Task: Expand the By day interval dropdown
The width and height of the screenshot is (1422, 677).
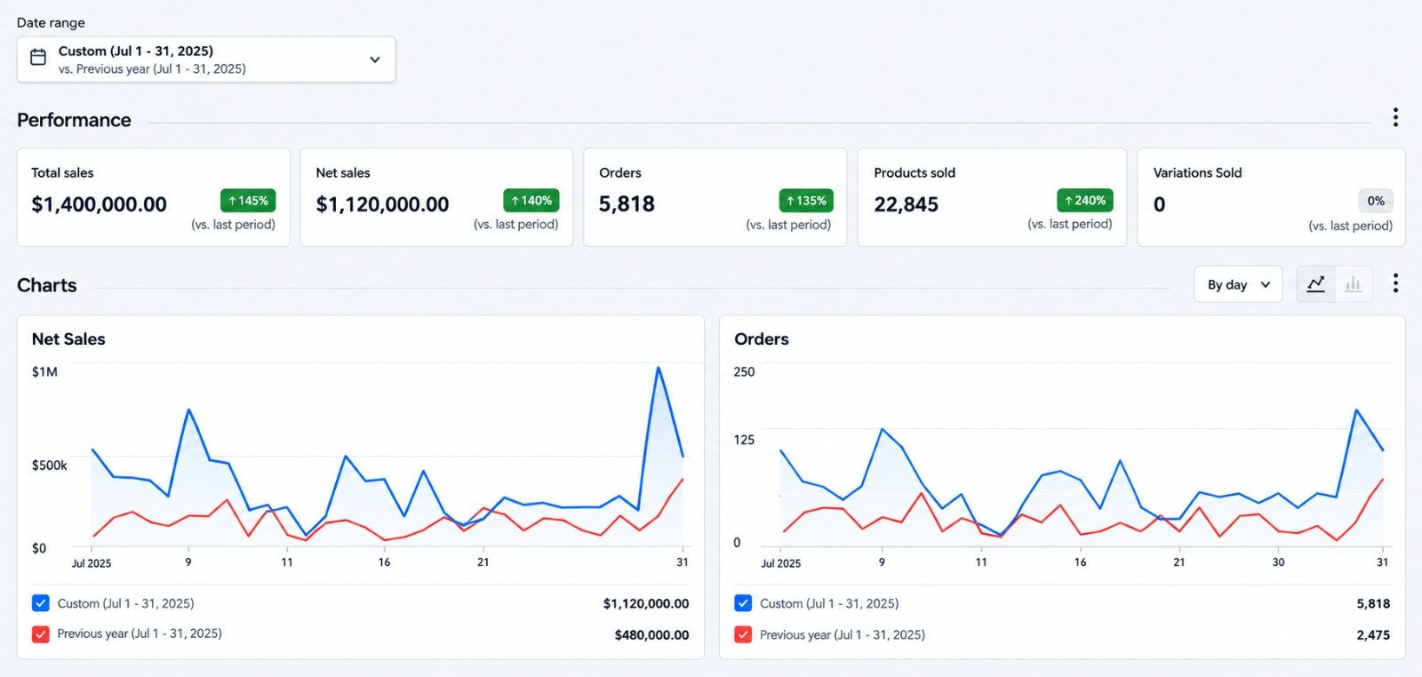Action: point(1238,284)
